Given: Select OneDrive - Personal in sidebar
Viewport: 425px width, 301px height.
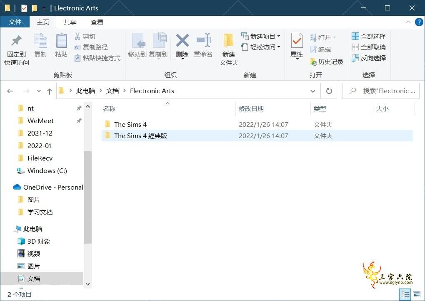Looking at the screenshot, I should [x=47, y=187].
